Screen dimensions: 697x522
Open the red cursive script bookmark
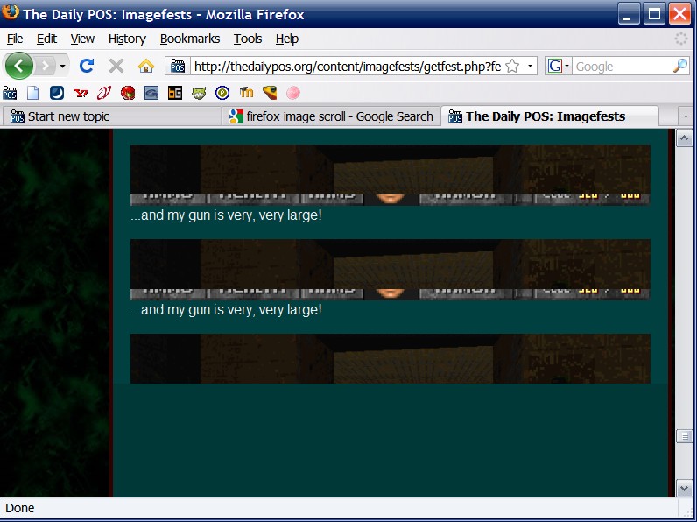[x=104, y=93]
